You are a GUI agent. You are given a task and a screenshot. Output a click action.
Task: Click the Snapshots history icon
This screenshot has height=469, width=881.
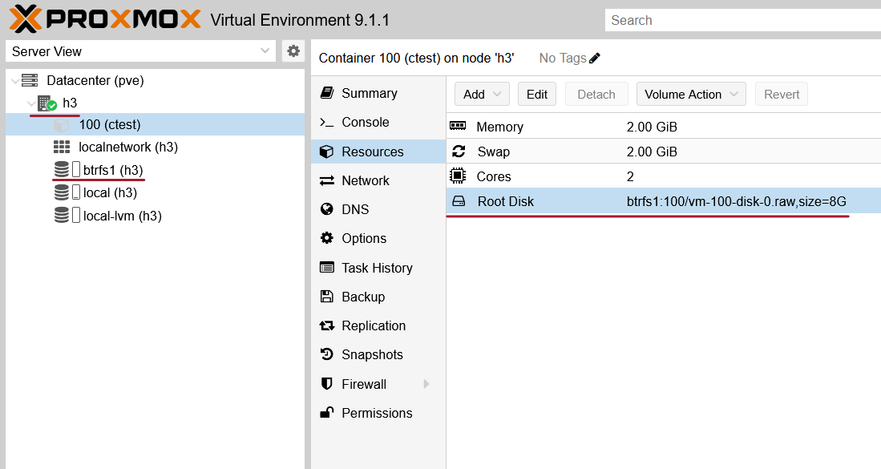326,354
